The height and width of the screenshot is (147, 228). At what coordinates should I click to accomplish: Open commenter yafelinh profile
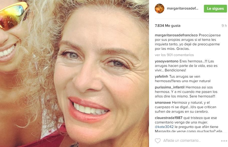(x=161, y=76)
